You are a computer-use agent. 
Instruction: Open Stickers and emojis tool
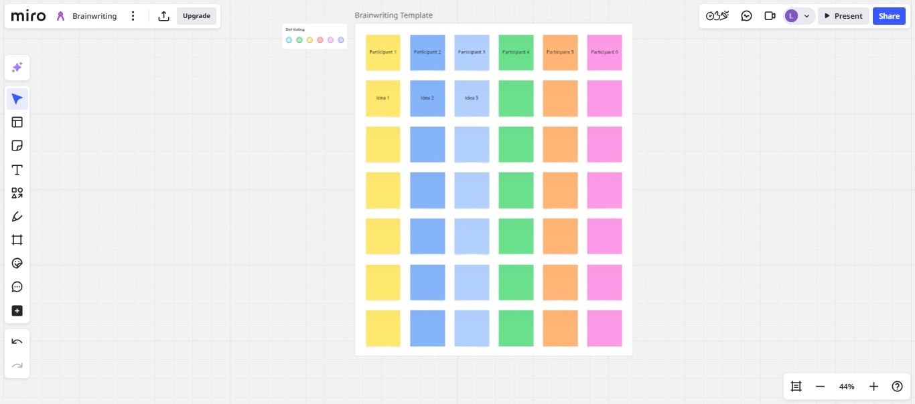(x=17, y=264)
